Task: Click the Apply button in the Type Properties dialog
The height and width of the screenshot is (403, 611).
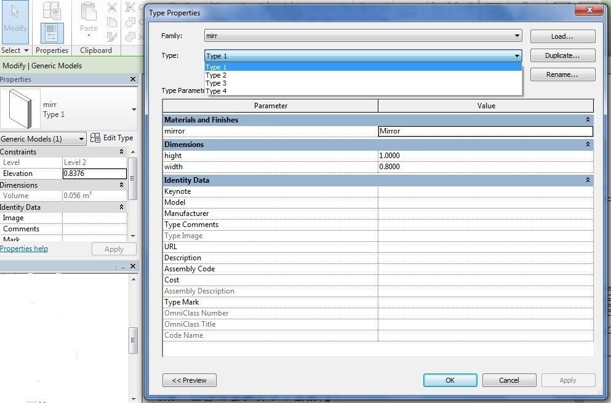Action: (x=568, y=380)
